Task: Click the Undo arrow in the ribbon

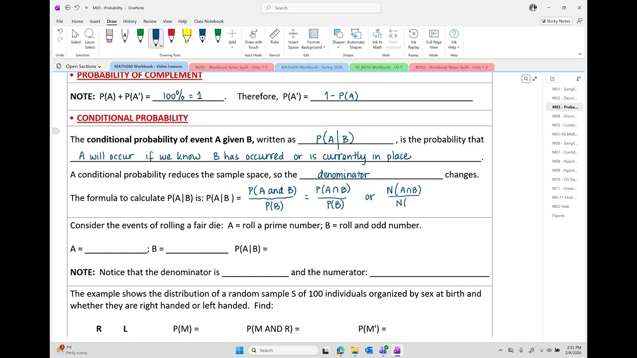Action: (x=60, y=31)
